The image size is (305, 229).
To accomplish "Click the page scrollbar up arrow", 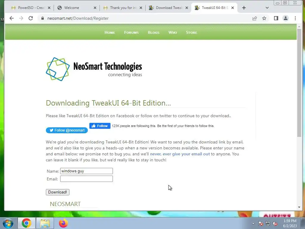I will 299,27.
